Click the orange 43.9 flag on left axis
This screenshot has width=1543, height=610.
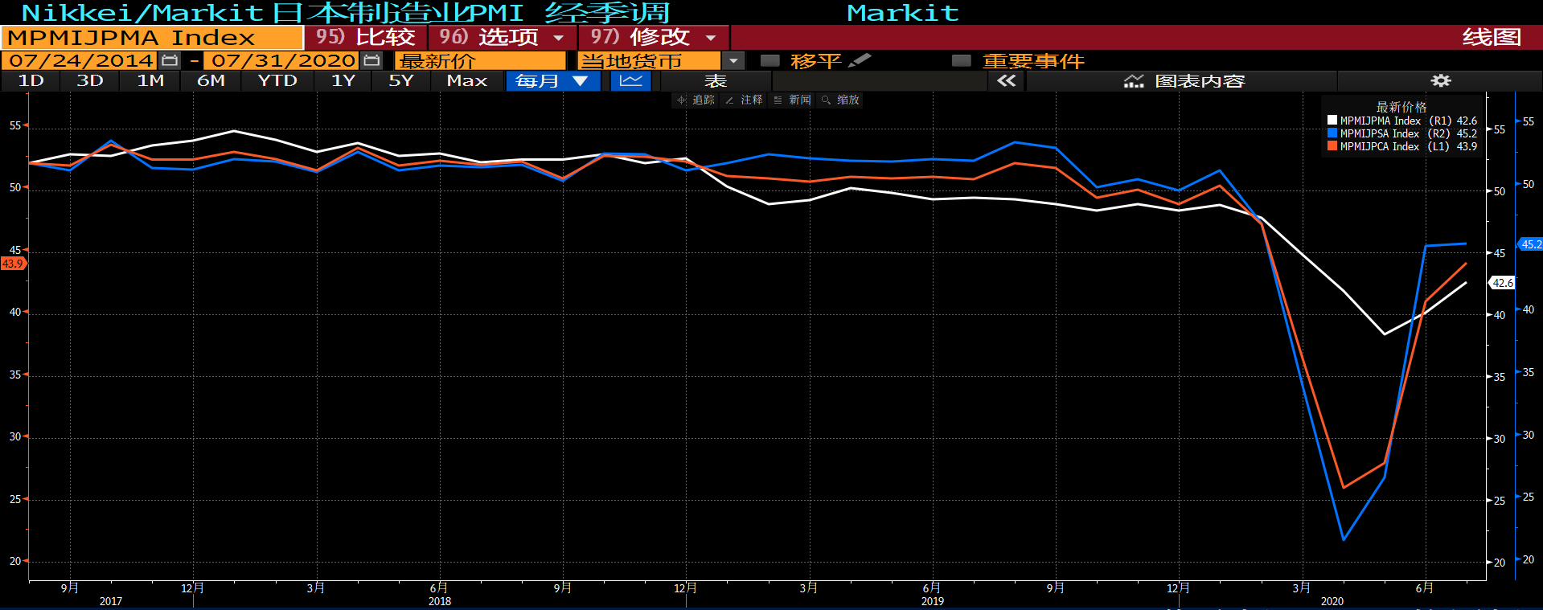pyautogui.click(x=13, y=264)
